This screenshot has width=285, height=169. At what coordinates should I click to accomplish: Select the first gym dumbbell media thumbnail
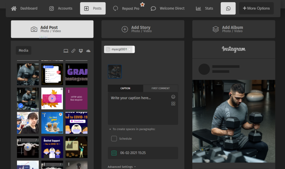point(28,74)
